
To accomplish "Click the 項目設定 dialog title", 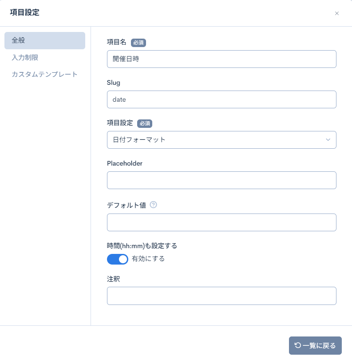I will [x=24, y=13].
